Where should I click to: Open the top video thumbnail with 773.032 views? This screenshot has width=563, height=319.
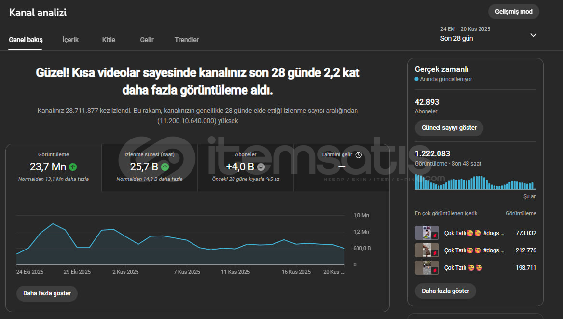(426, 233)
